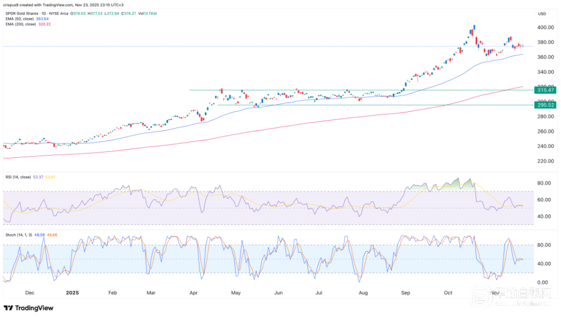
Task: Click the TradingView logo icon
Action: [x=10, y=308]
